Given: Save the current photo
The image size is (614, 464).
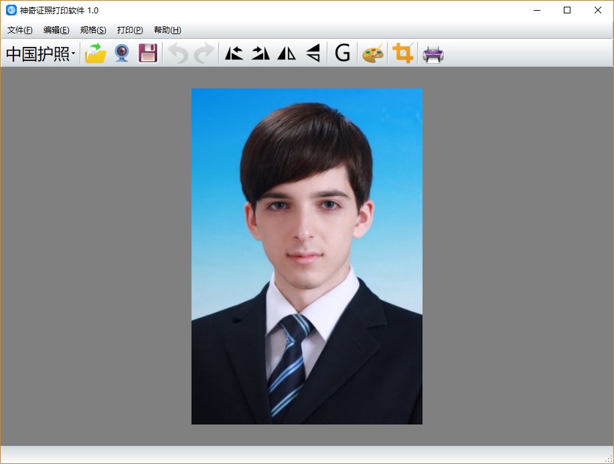Looking at the screenshot, I should tap(147, 52).
